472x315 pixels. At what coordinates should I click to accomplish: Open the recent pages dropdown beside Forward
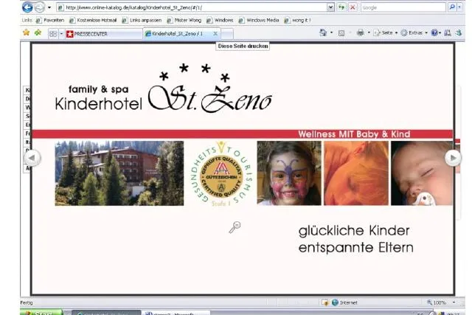coord(49,7)
